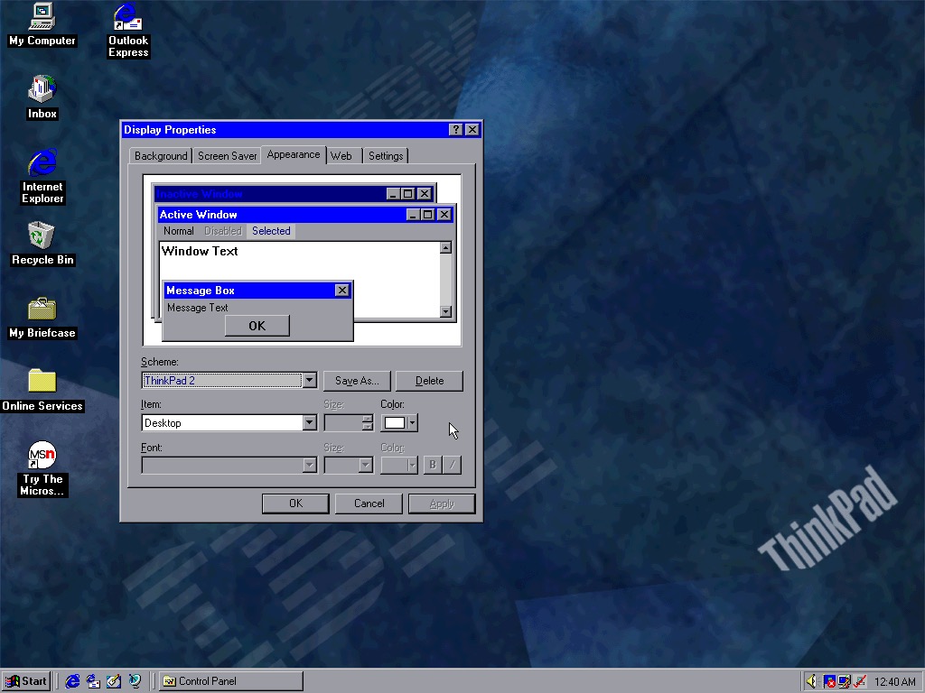Select the My Briefcase icon
Screen dimensions: 925x693
(x=42, y=310)
